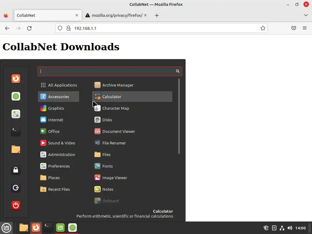Launch Calculator from Accessories list
312x234 pixels.
tap(132, 97)
